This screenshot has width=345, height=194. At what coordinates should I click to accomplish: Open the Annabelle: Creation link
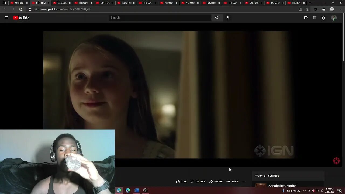pos(282,186)
